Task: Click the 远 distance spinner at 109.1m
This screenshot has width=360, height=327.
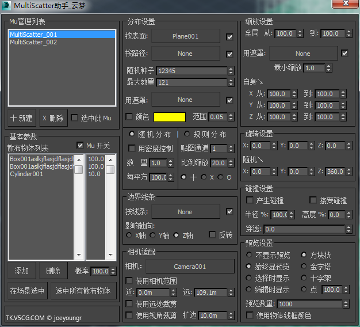Action: pos(231,292)
